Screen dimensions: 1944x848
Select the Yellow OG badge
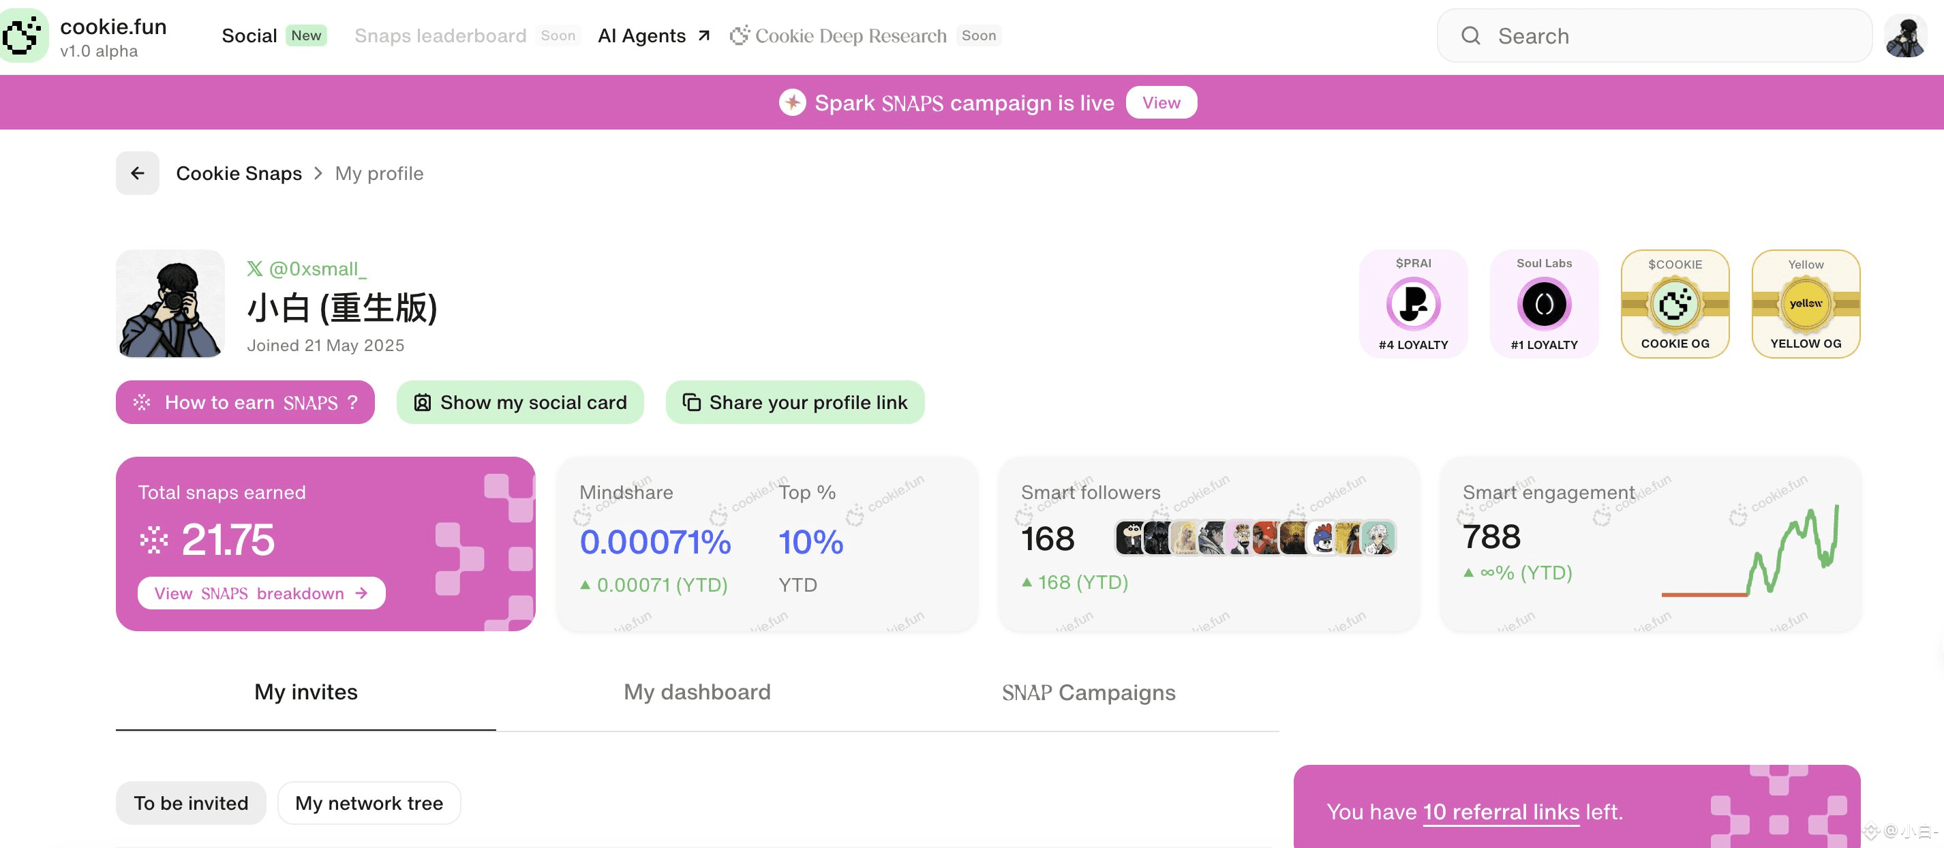(x=1805, y=304)
